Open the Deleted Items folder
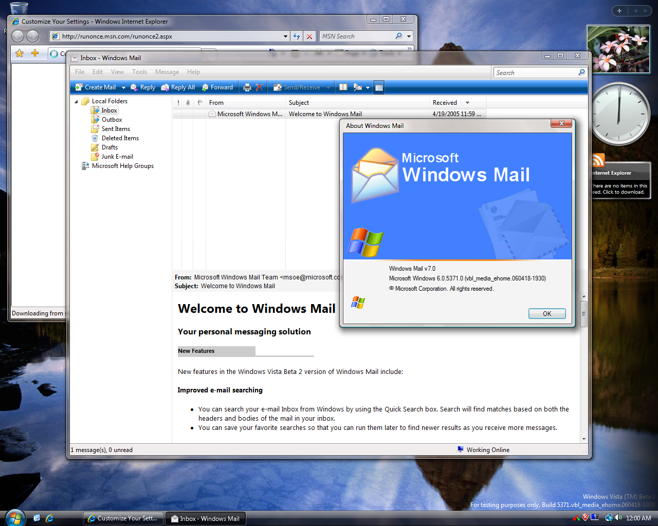This screenshot has height=526, width=658. point(120,138)
